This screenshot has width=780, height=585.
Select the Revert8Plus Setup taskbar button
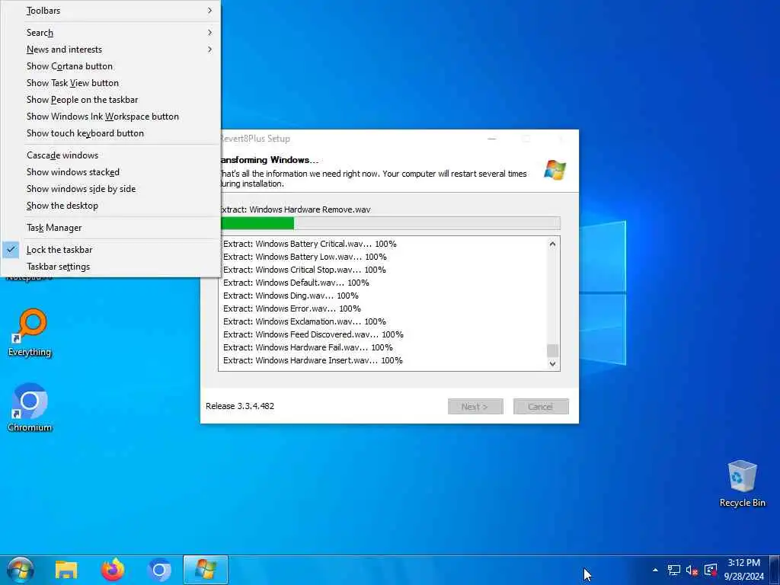coord(206,570)
